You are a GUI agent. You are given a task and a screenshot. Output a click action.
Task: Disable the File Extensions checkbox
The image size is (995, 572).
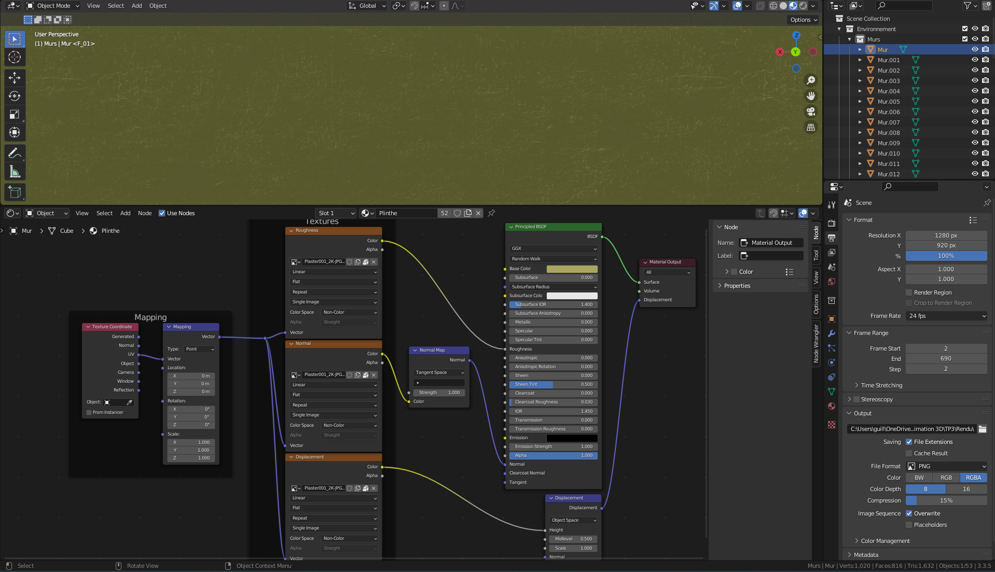click(909, 442)
